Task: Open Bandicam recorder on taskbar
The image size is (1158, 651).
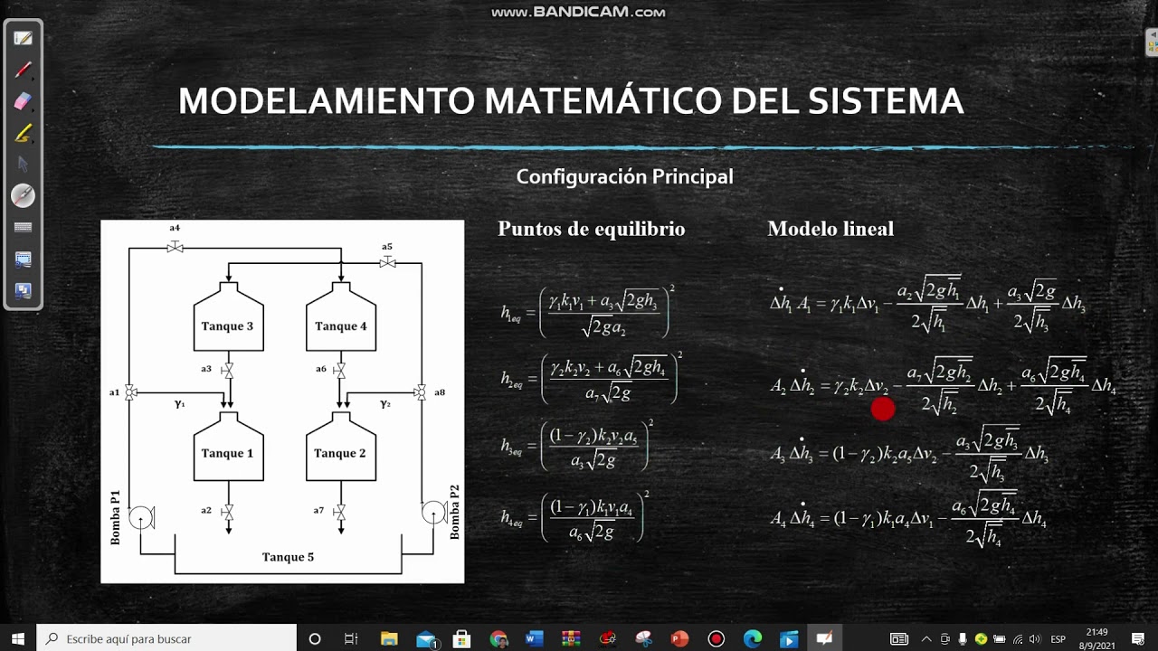Action: 716,638
